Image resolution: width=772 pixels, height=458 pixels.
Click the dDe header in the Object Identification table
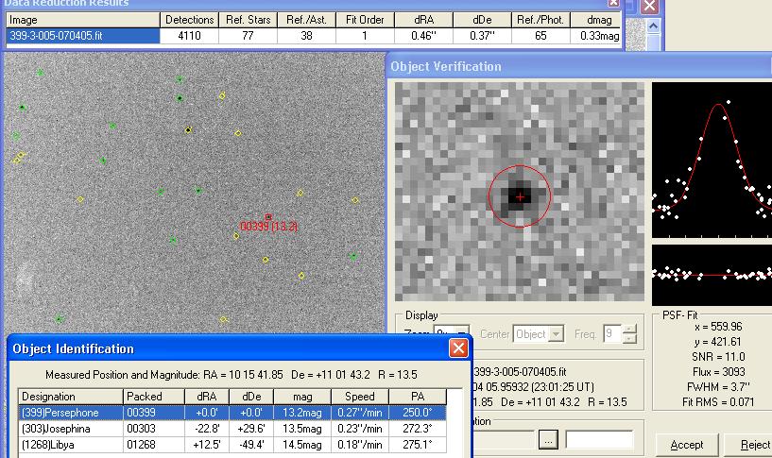(251, 397)
